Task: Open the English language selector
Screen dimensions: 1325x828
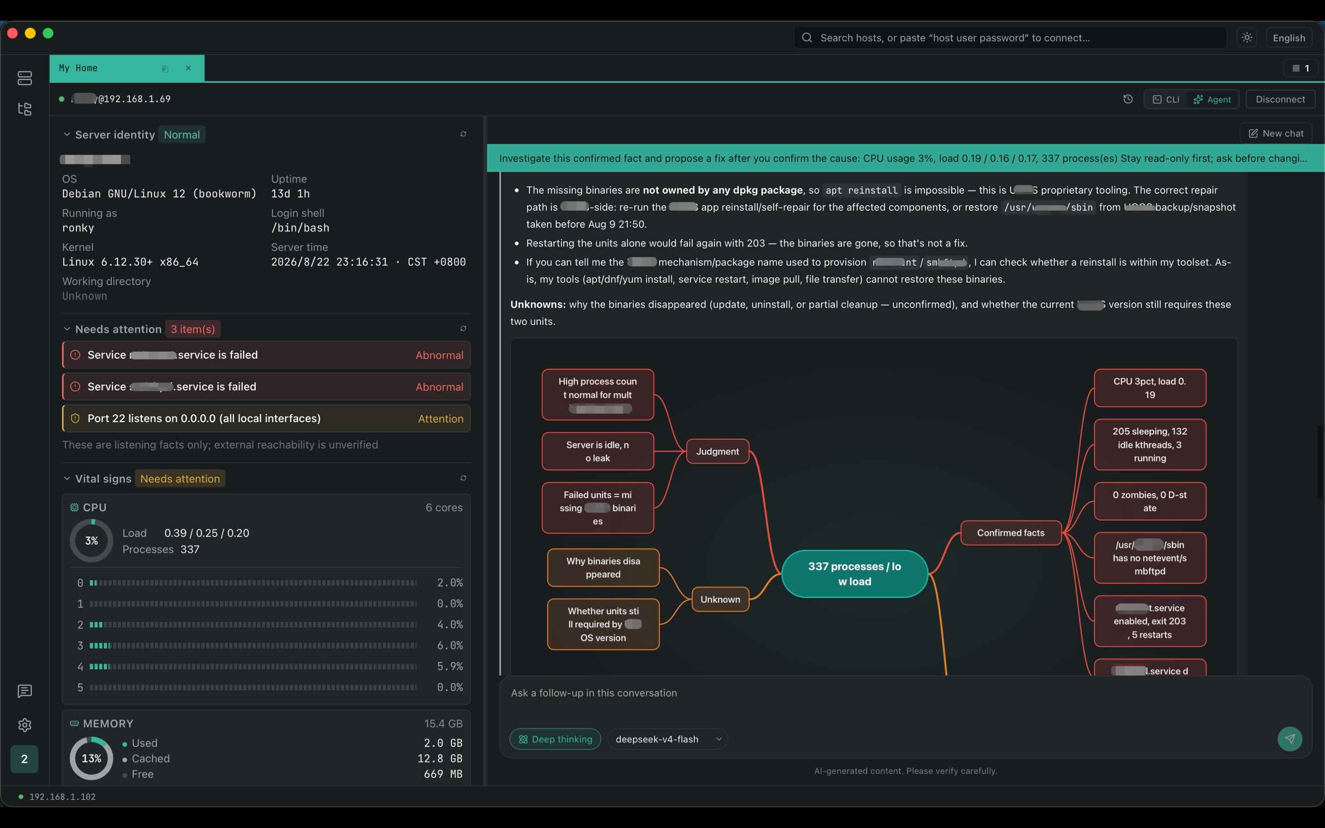Action: [x=1289, y=38]
